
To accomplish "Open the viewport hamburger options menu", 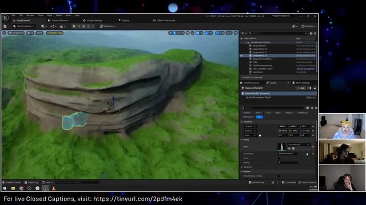I will (x=4, y=33).
